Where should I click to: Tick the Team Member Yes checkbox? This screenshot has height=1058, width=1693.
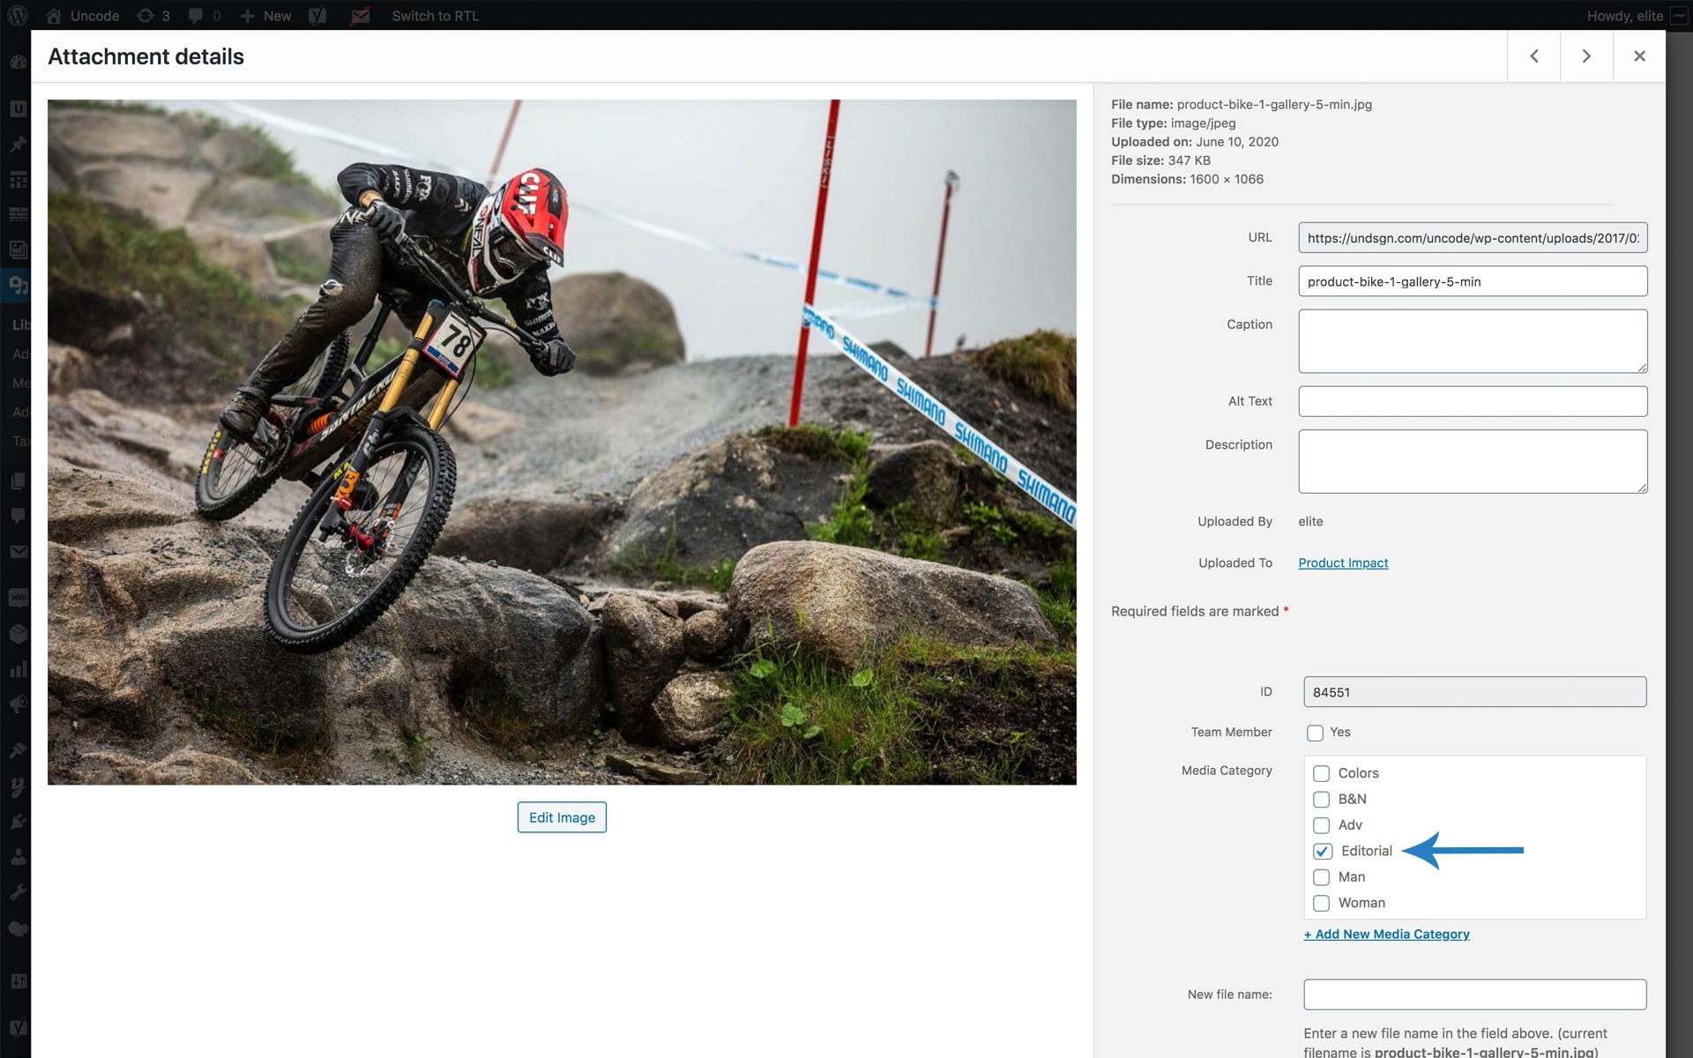(x=1315, y=733)
